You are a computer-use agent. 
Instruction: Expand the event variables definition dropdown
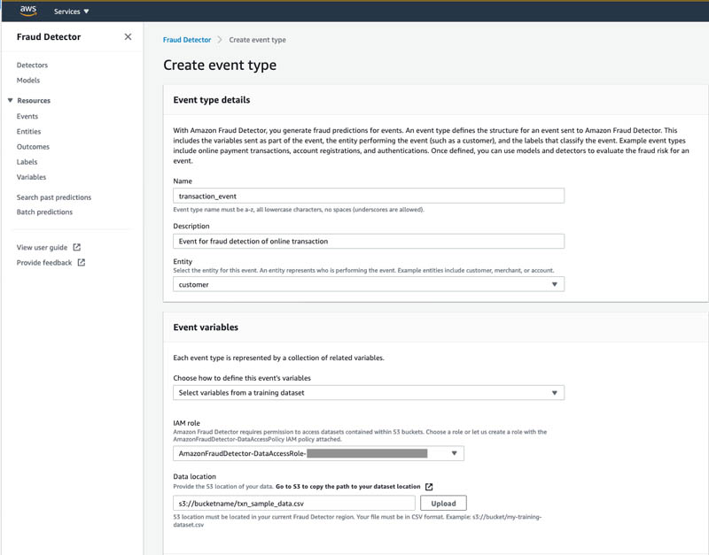(x=369, y=393)
